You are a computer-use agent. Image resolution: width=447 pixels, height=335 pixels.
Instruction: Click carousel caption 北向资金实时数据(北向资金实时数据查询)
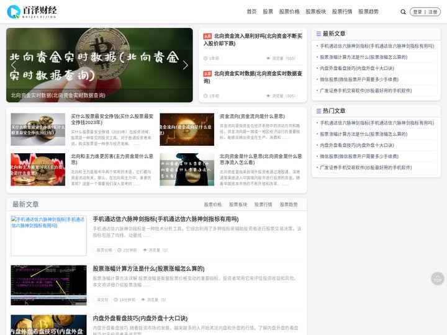coord(58,96)
